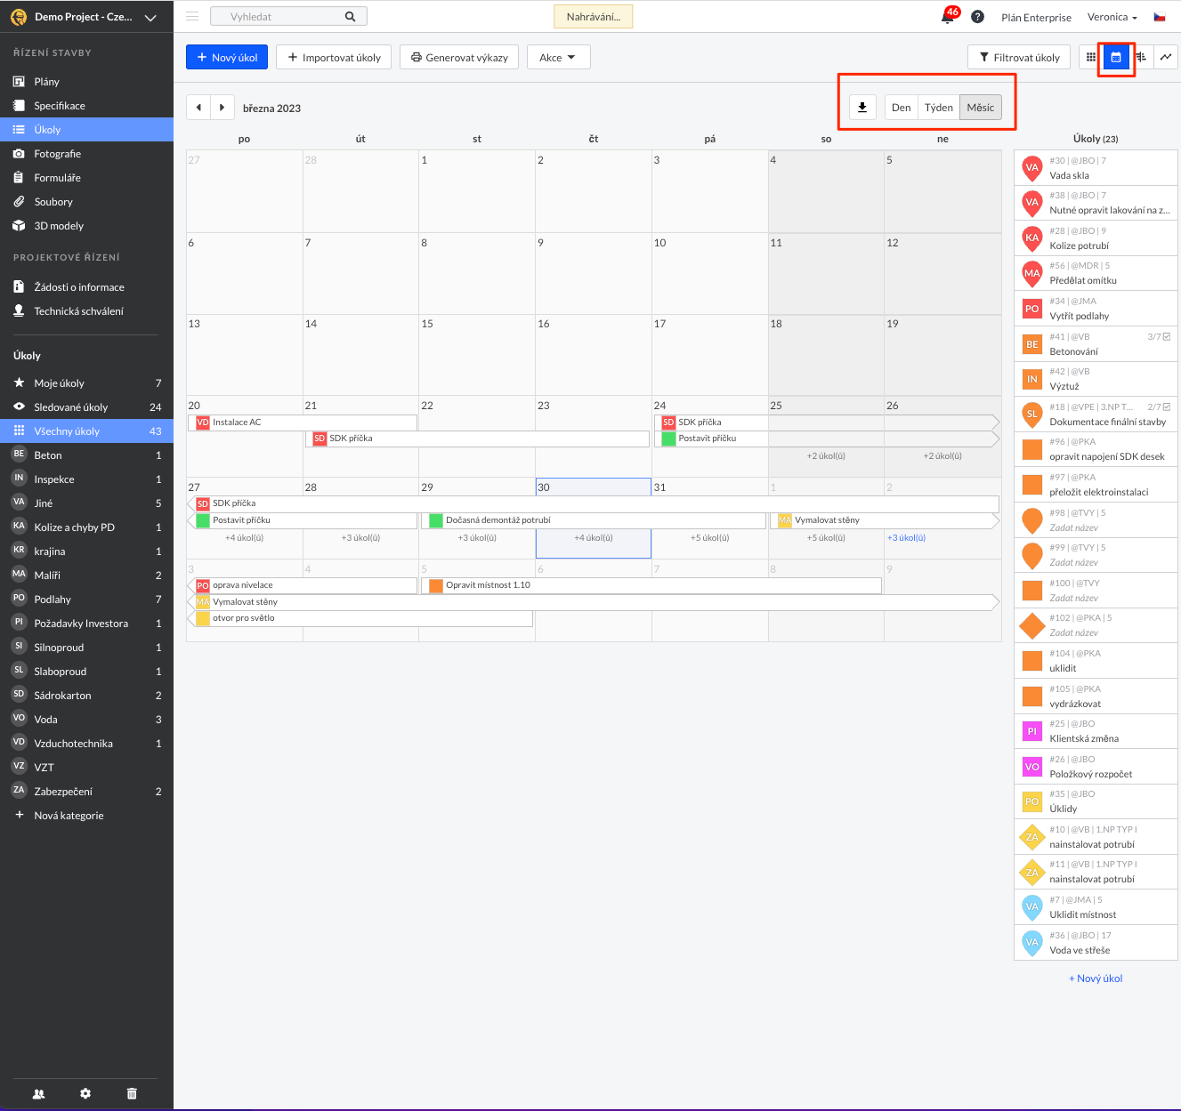Viewport: 1181px width, 1111px height.
Task: Click the Filtrovat úkoly button
Action: click(1019, 58)
